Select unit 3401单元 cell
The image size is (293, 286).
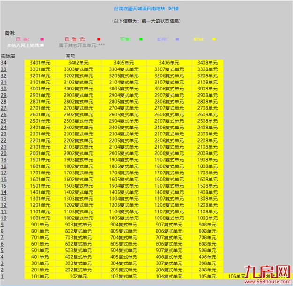pos(40,63)
